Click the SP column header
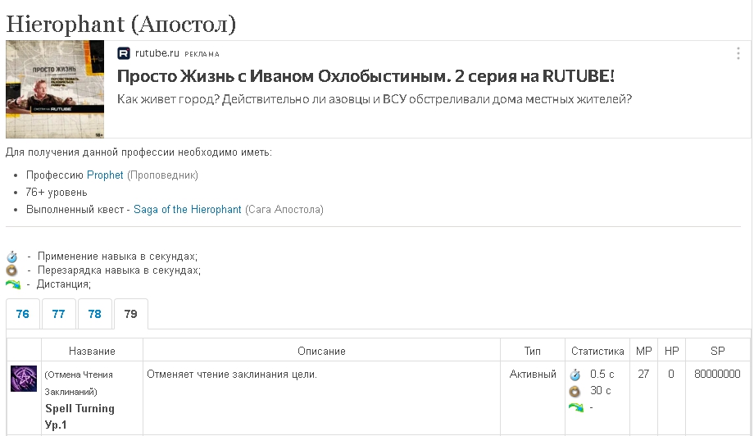 click(717, 352)
